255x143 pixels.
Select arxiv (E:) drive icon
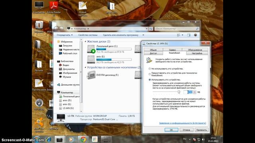(91, 59)
